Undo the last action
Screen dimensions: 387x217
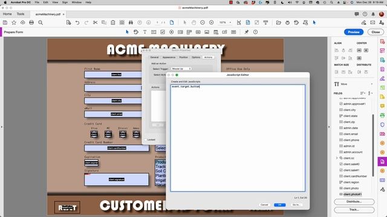click(x=77, y=23)
